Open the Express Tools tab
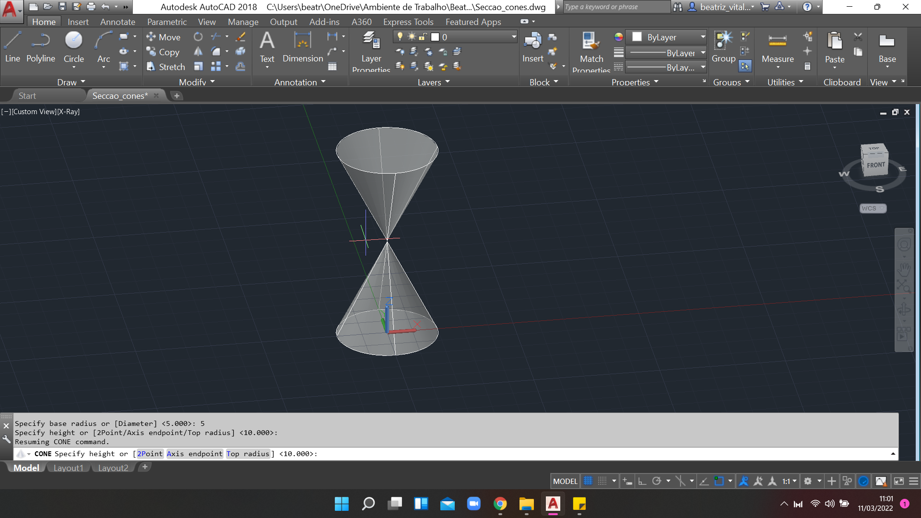Screen dimensions: 921x518 (x=408, y=22)
